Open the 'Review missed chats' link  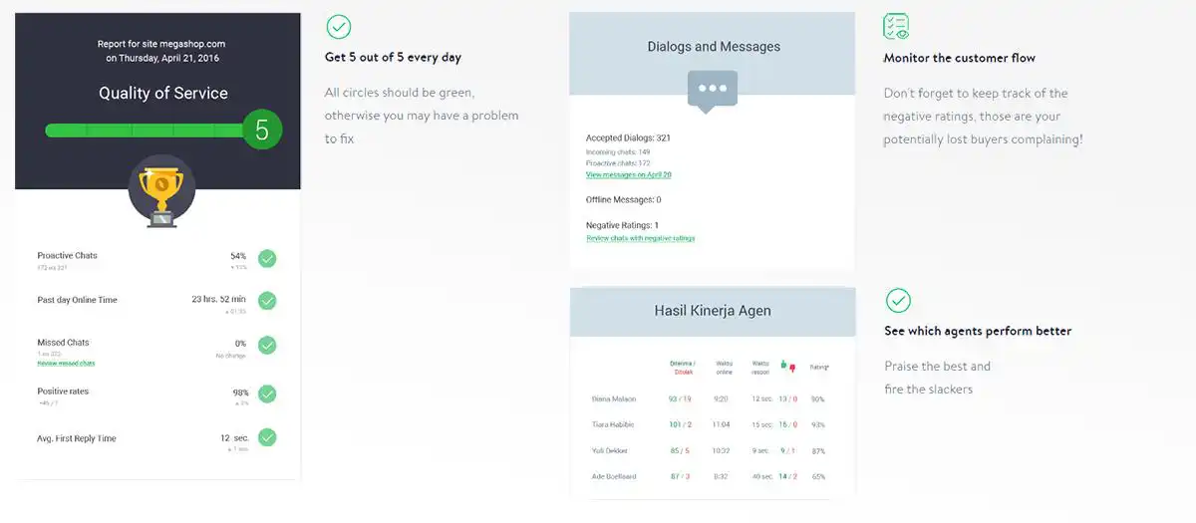coord(66,364)
